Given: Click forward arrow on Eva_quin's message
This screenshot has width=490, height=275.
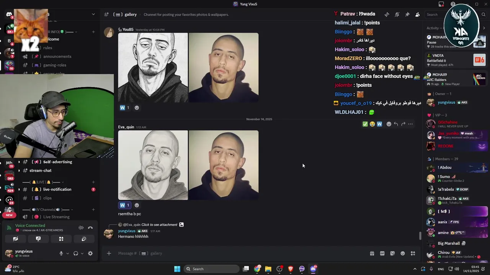Looking at the screenshot, I should click(x=403, y=124).
